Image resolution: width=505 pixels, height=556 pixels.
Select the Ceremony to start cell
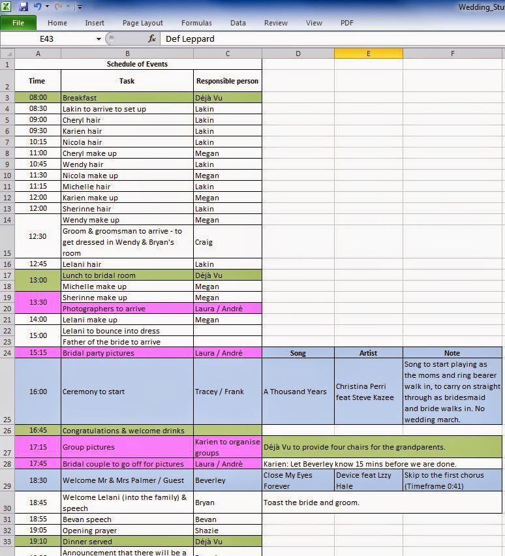click(127, 392)
